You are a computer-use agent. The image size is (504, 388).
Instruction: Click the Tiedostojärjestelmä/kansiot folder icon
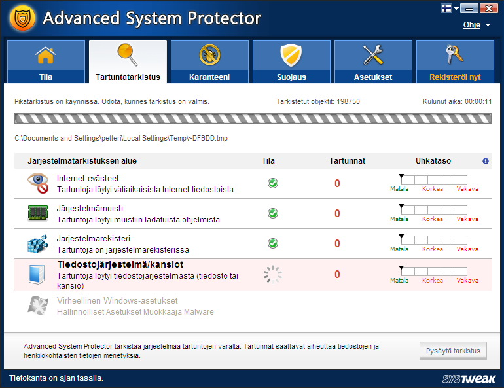pyautogui.click(x=37, y=274)
